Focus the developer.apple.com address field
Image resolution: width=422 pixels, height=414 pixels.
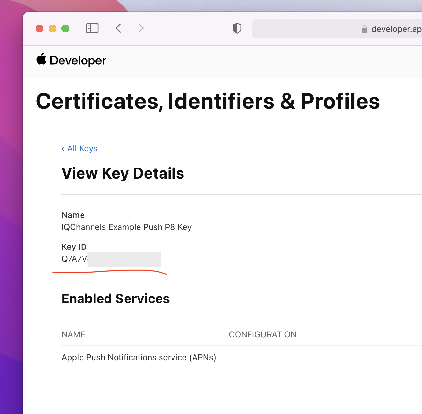tap(337, 28)
